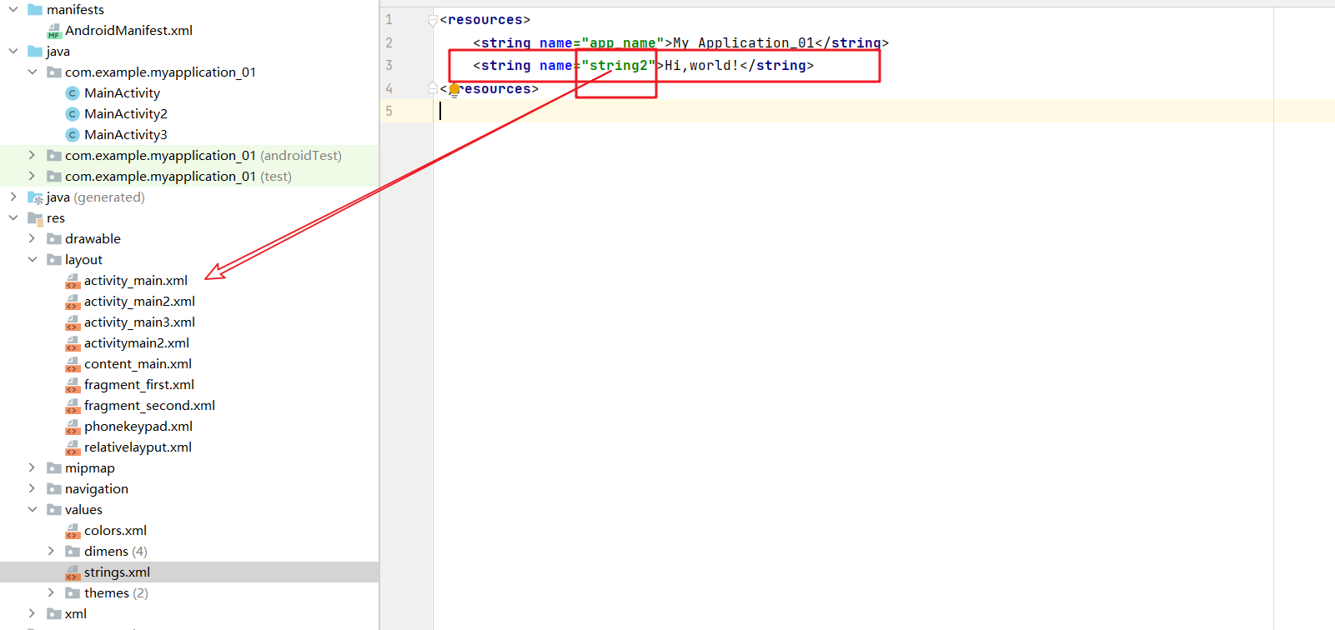Click the java (generated) folder icon

(x=35, y=197)
